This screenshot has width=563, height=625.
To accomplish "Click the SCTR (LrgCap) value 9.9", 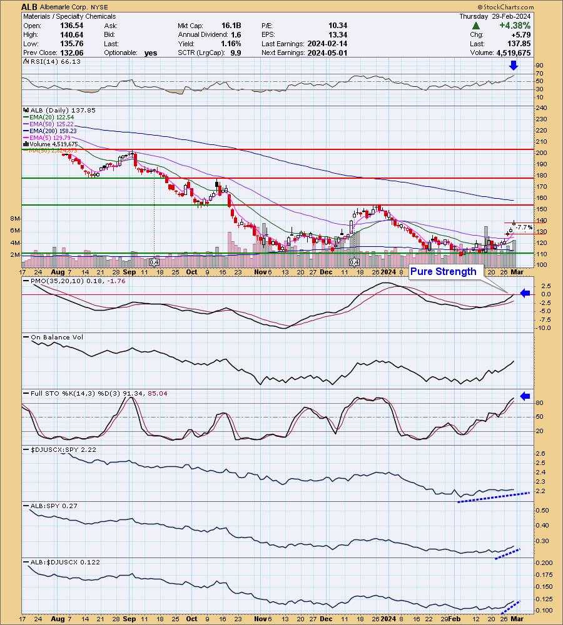I will point(236,52).
